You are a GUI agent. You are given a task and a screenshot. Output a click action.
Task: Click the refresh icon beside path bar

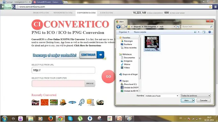point(178,27)
